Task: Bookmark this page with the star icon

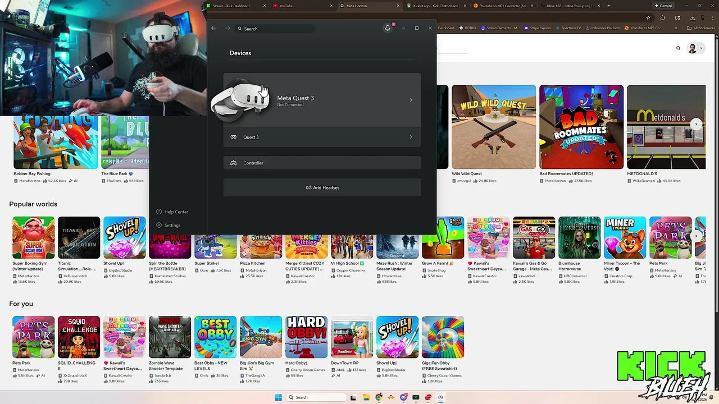Action: 648,17
